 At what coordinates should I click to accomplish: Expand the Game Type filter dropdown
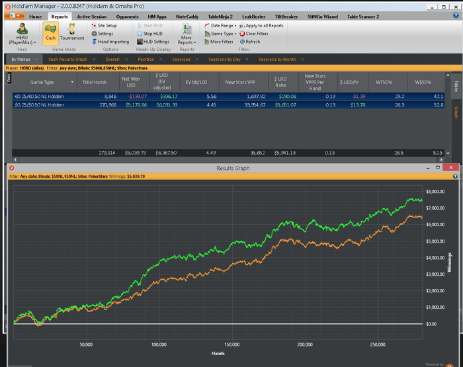[x=222, y=33]
